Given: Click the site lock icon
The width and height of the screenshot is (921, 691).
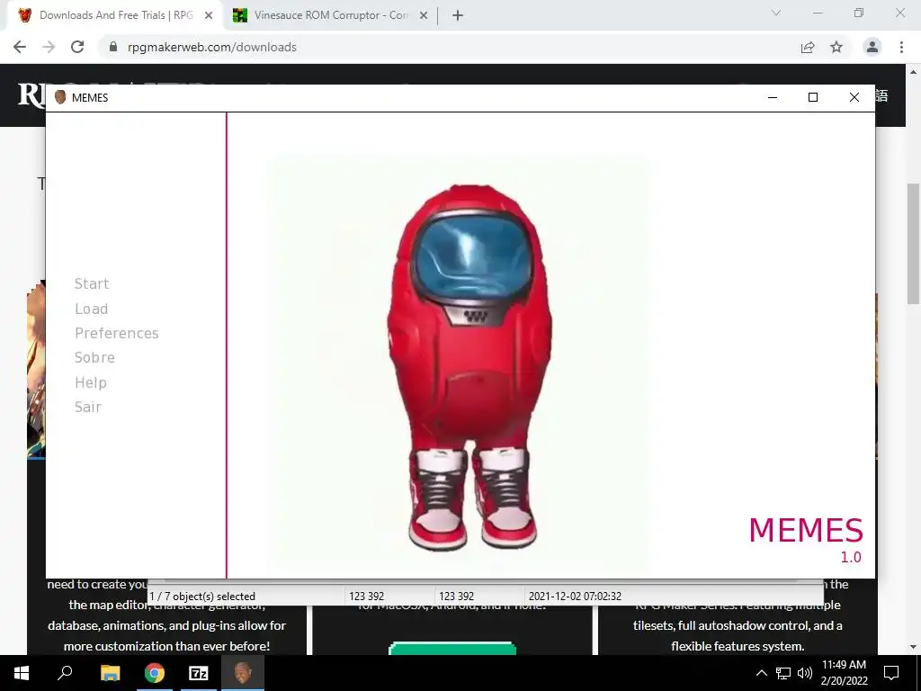Looking at the screenshot, I should pos(113,47).
